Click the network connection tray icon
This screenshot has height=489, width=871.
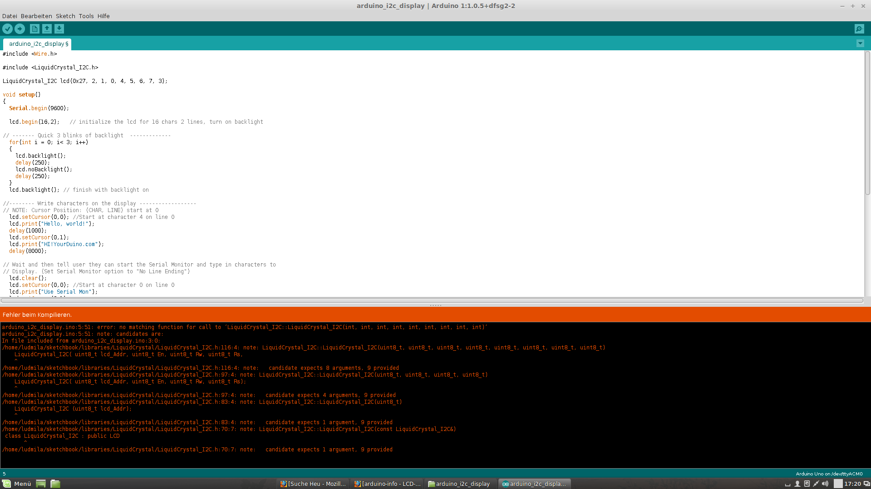pyautogui.click(x=816, y=484)
